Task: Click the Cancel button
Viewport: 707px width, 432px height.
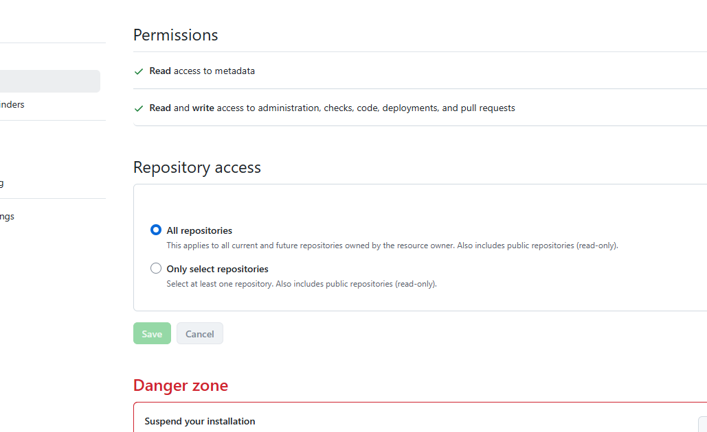Action: click(199, 334)
